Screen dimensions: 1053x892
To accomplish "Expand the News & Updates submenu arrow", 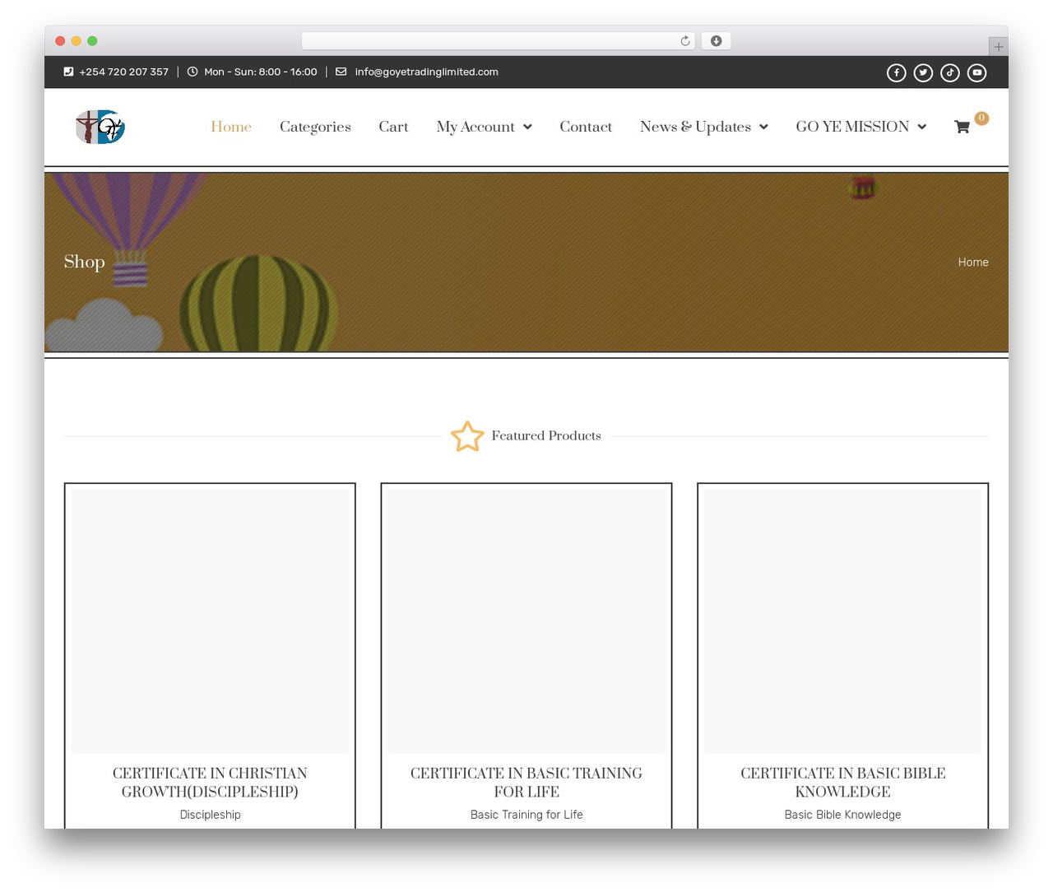I will (763, 127).
